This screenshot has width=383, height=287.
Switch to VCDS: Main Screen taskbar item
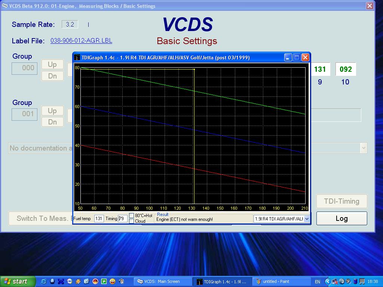(x=162, y=281)
